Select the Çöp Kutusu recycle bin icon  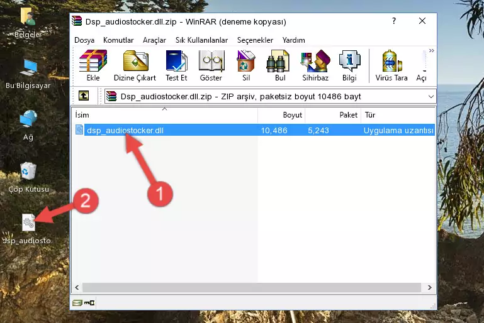point(28,178)
